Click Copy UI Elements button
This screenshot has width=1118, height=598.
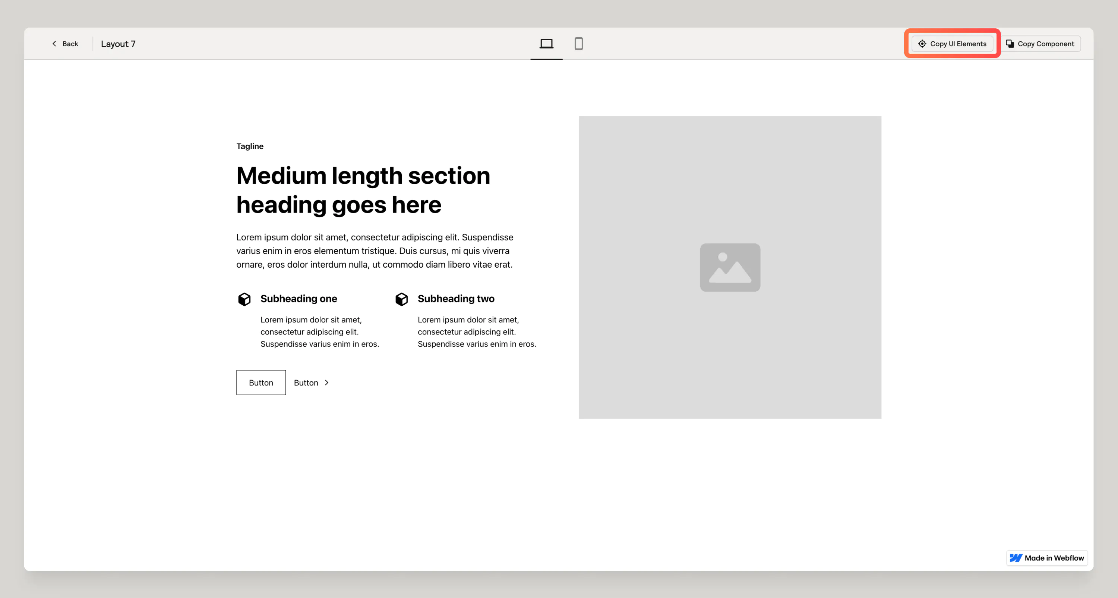coord(952,44)
